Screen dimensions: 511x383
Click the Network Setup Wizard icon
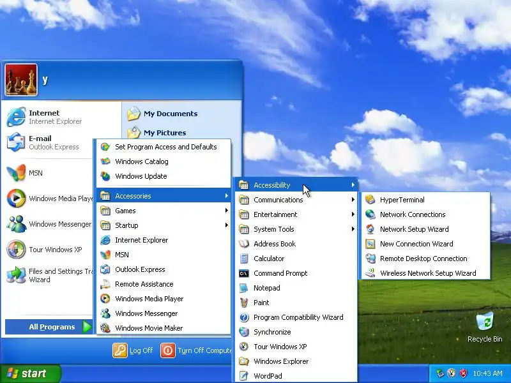[x=370, y=229]
